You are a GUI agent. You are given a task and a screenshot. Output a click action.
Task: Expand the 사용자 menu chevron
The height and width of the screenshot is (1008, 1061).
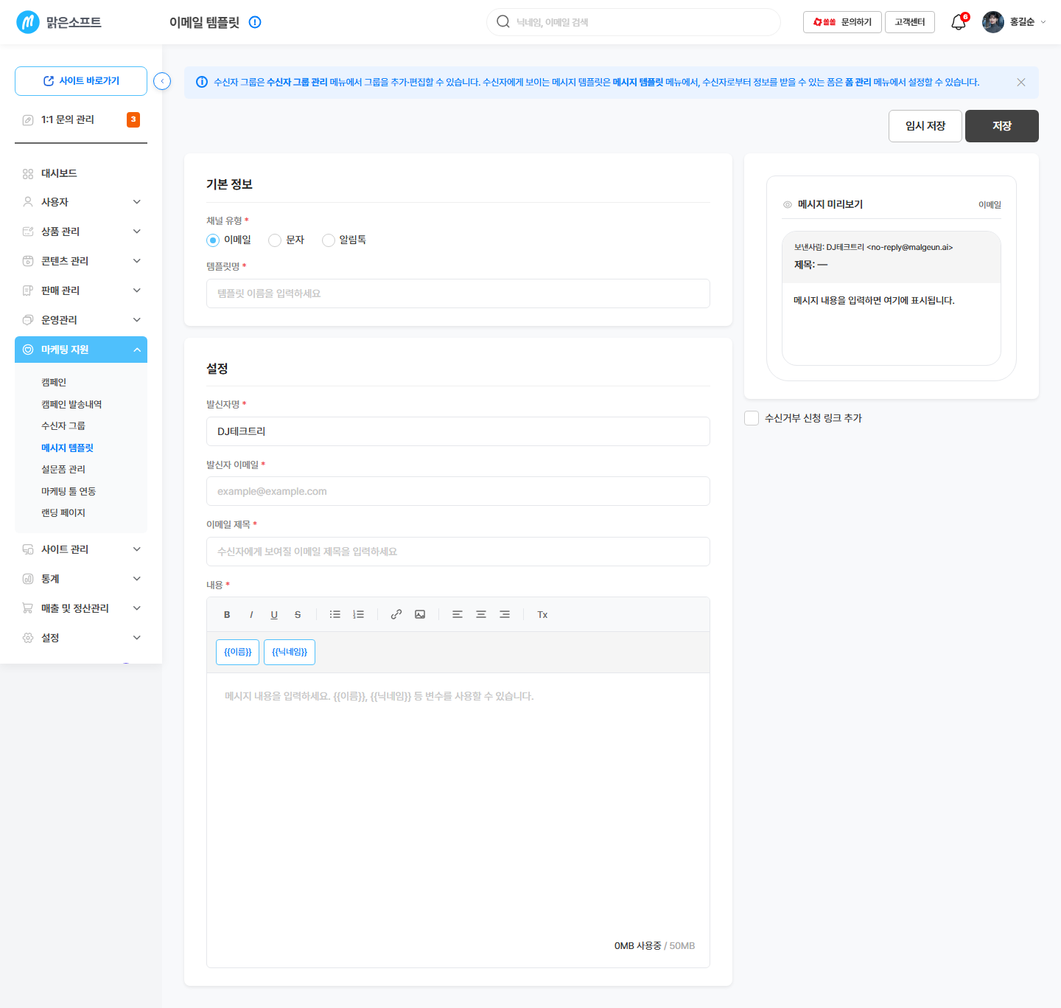[x=137, y=202]
